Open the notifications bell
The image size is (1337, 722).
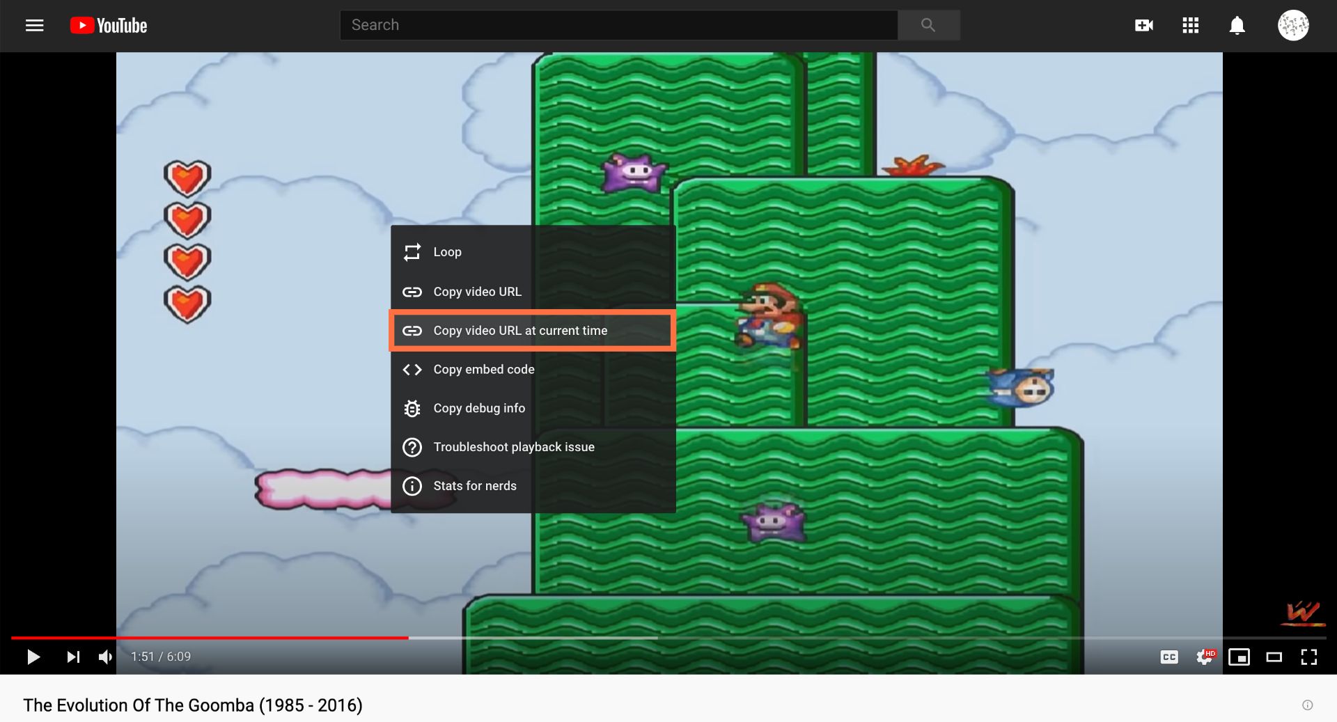pos(1237,26)
